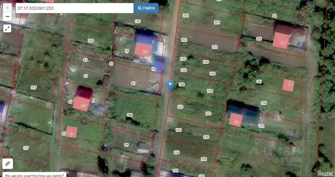The width and height of the screenshot is (335, 177).
Task: Select the pink building labeled 246
Action: point(288,86)
